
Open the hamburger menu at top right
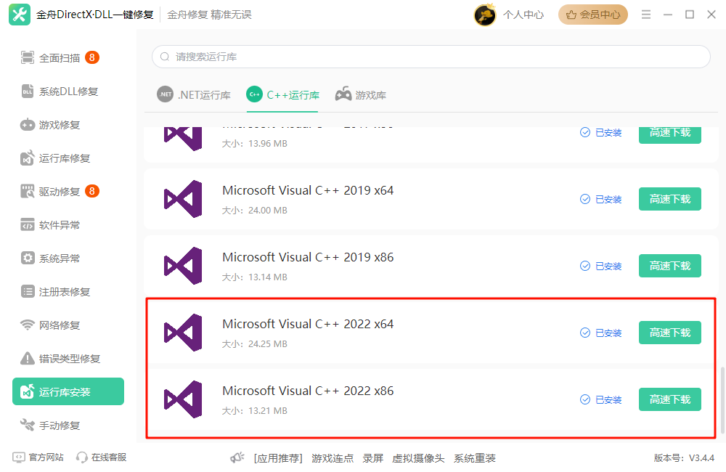645,13
